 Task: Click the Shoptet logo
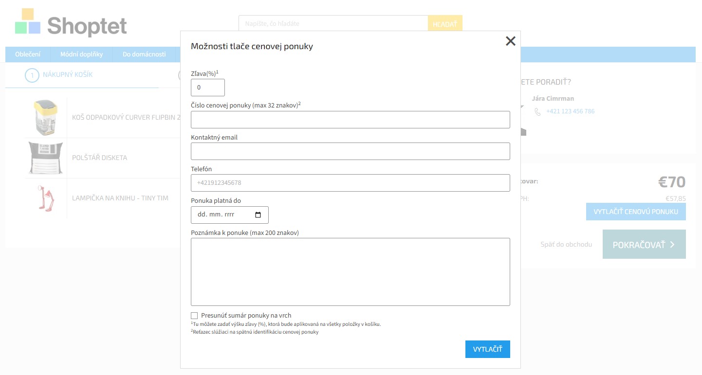(71, 23)
